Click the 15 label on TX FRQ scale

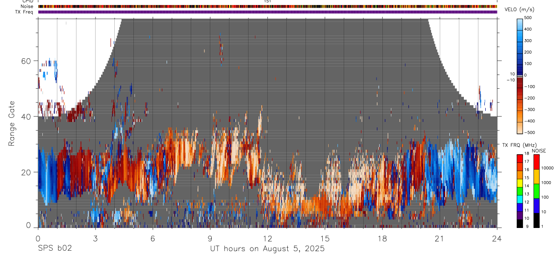pyautogui.click(x=527, y=178)
